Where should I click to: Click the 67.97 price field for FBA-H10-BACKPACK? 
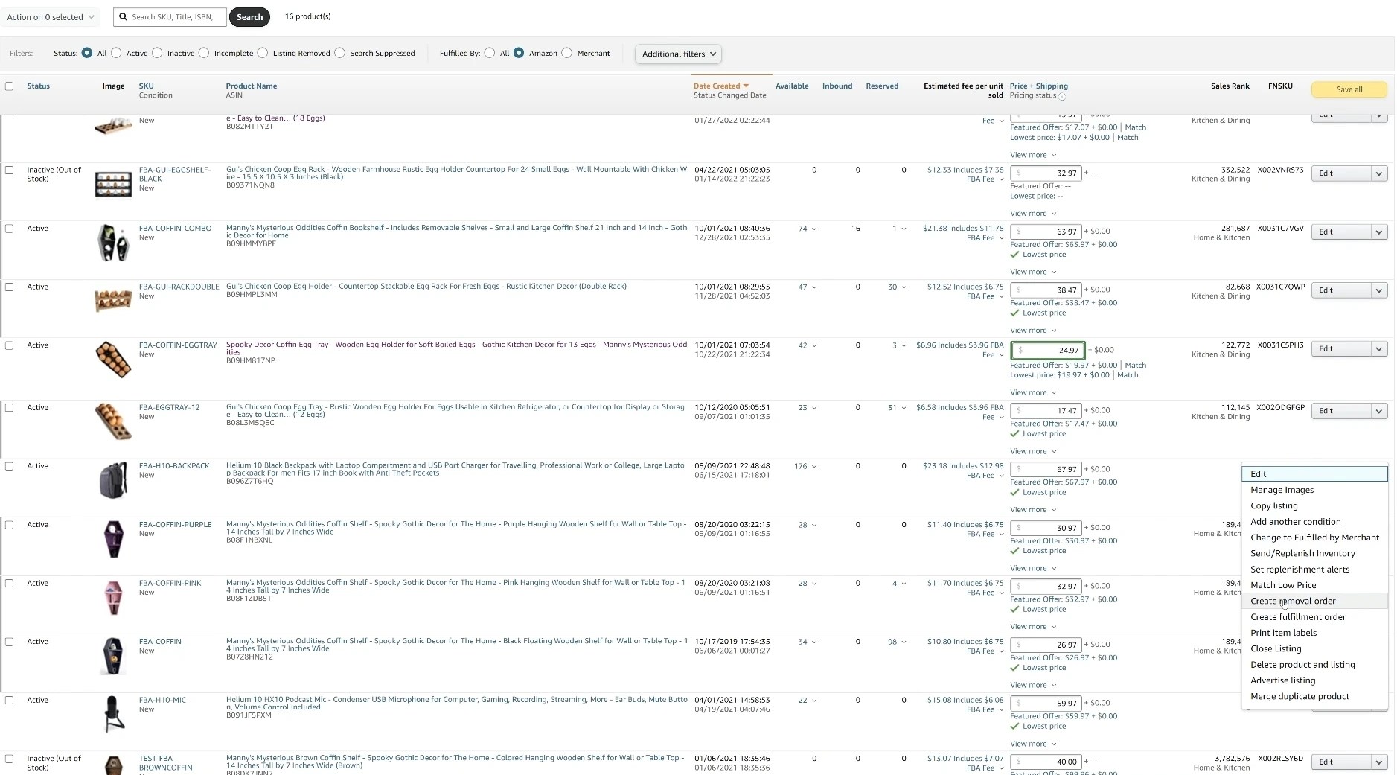[x=1046, y=469]
